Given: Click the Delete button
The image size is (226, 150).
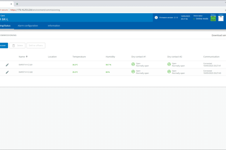Looking at the screenshot, I should tap(17, 45).
